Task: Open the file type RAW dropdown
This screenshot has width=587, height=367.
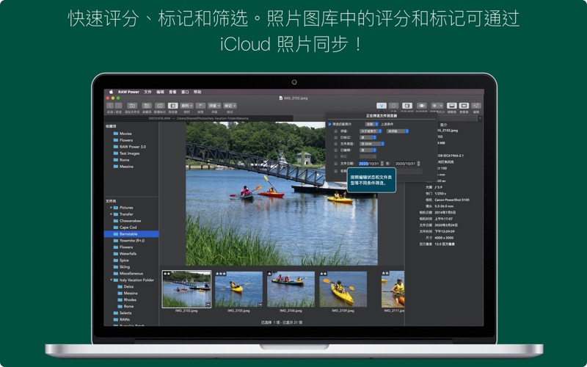Action: [x=372, y=144]
